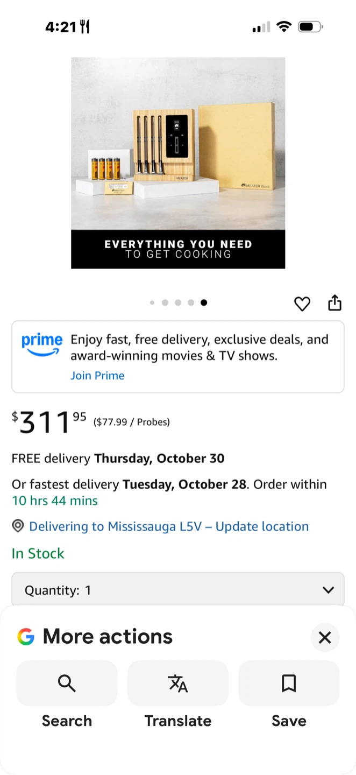Tap the heart wishlist icon
This screenshot has height=775, width=356.
pos(302,304)
